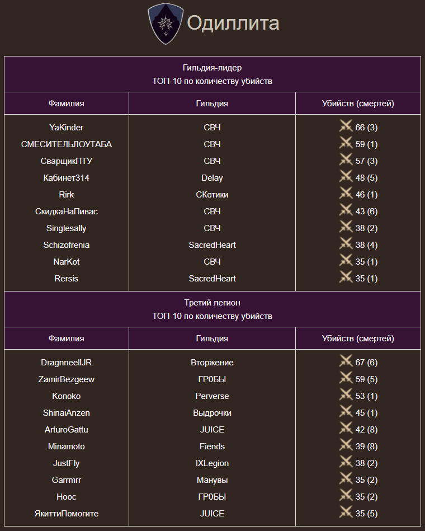Select the player name ZamirBezgeew

pyautogui.click(x=67, y=379)
